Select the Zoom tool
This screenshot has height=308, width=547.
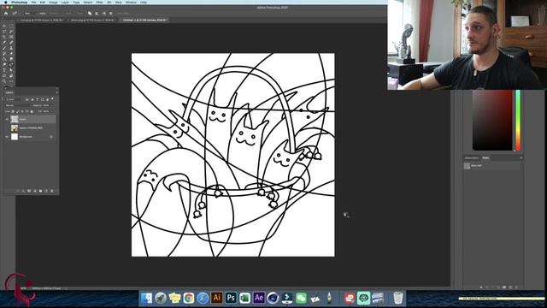click(3, 81)
